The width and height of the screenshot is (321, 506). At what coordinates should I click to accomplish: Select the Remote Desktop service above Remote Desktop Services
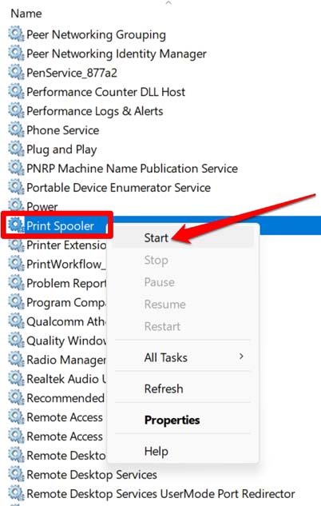click(65, 456)
